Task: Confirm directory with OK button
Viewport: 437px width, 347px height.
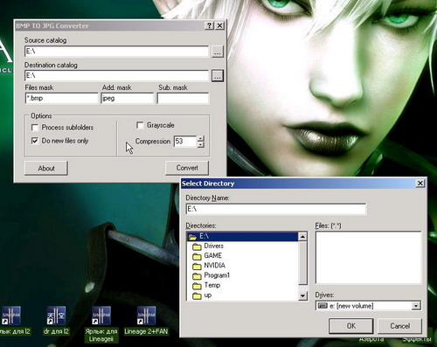Action: click(351, 326)
